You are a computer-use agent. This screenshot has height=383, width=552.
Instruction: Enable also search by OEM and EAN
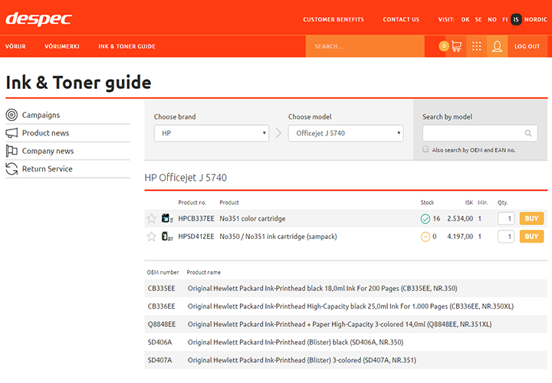[x=426, y=149]
